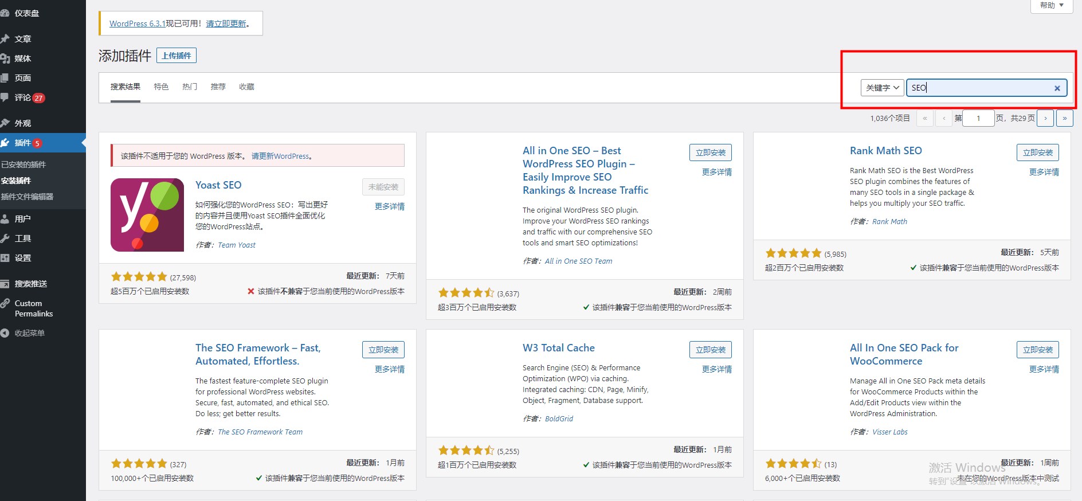Open 安装插件 submenu item
The width and height of the screenshot is (1082, 501).
[x=16, y=181]
